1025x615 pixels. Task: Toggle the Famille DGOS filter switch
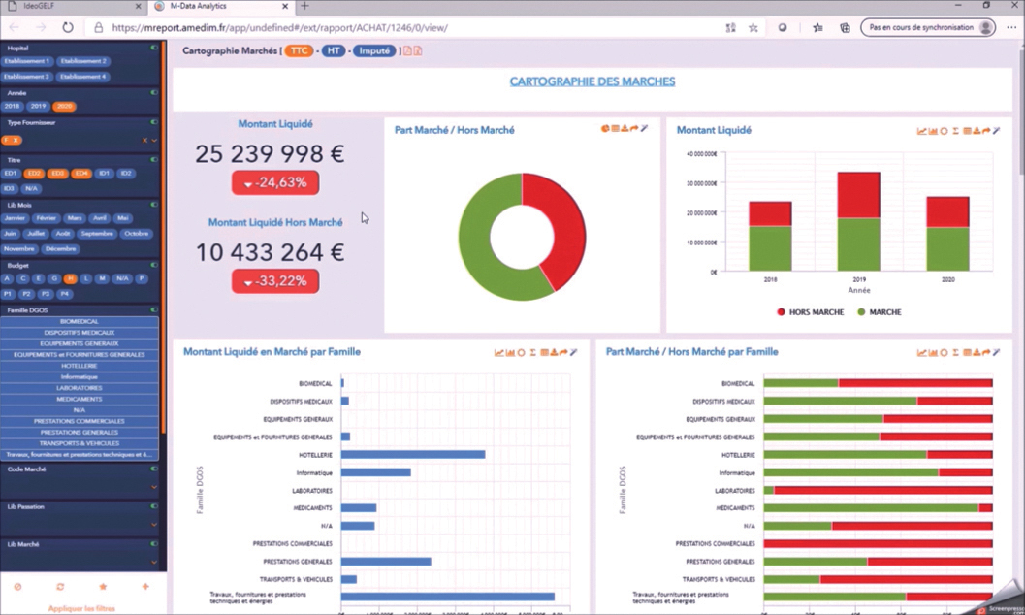pos(154,309)
